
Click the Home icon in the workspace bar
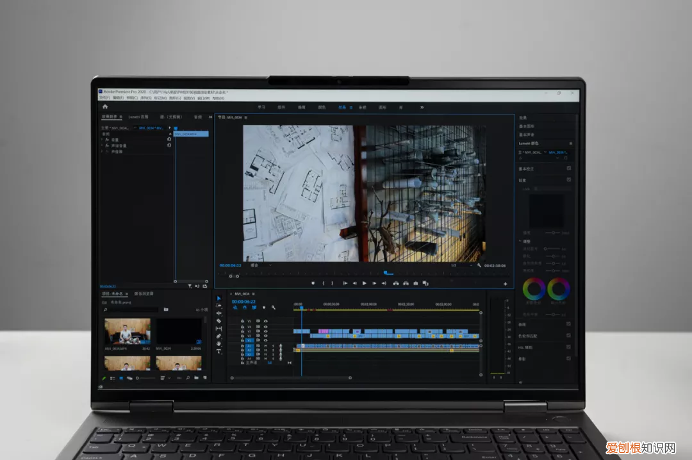pos(105,106)
